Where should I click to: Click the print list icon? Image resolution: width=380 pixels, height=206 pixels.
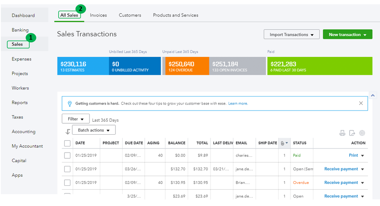342,133
